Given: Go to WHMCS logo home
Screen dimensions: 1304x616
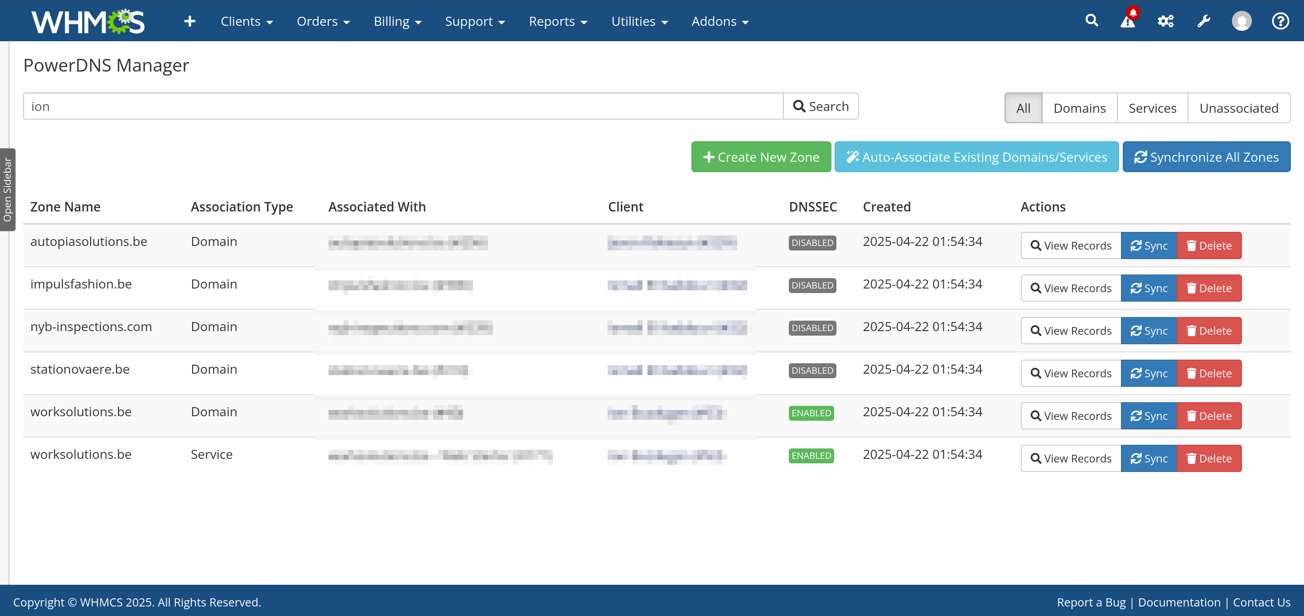Looking at the screenshot, I should pyautogui.click(x=88, y=21).
